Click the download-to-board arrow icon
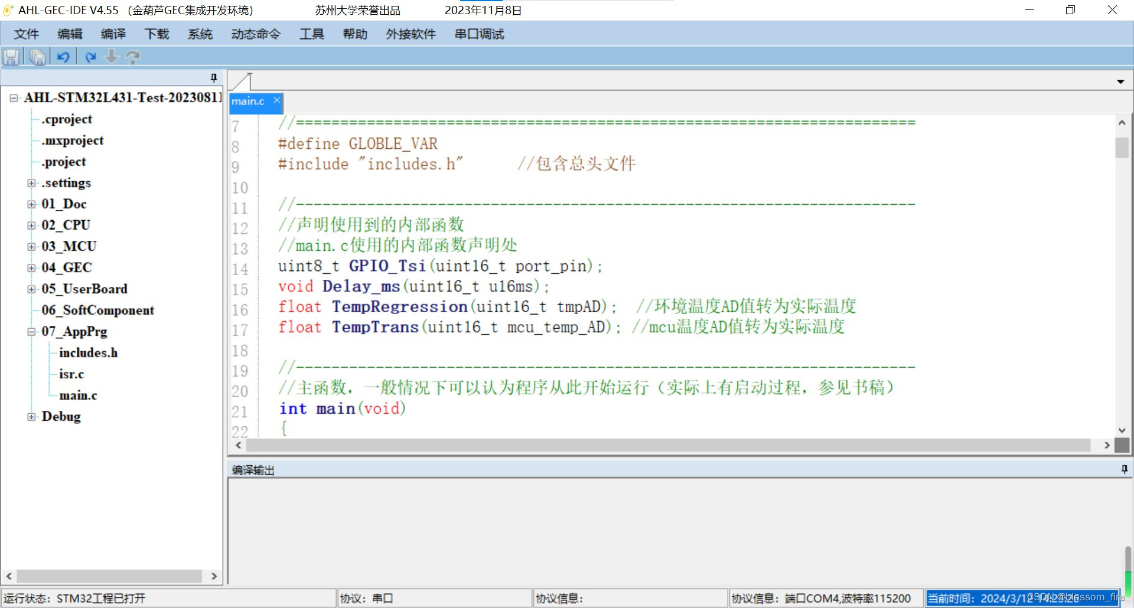 112,56
